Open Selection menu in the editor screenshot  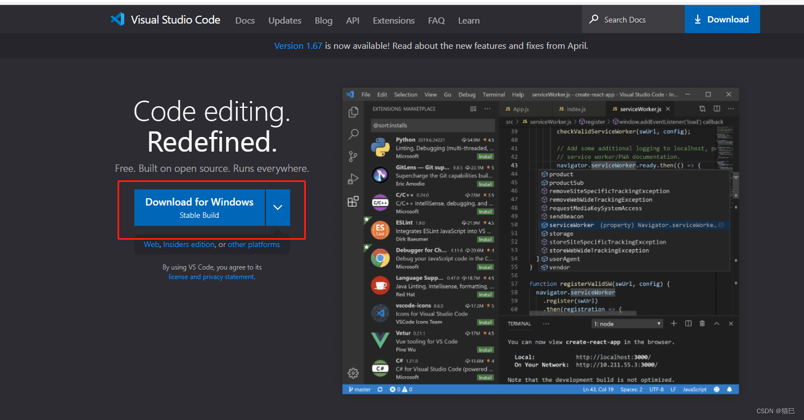[x=406, y=94]
